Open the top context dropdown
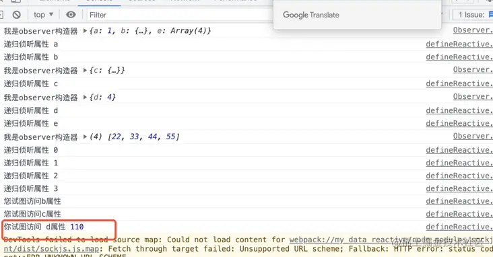Viewport: 493px width, 257px height. pos(43,14)
